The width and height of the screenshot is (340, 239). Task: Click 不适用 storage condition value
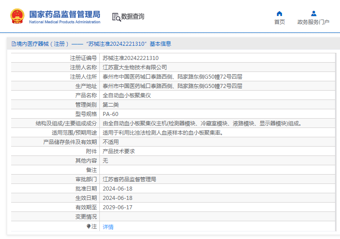tap(111, 142)
